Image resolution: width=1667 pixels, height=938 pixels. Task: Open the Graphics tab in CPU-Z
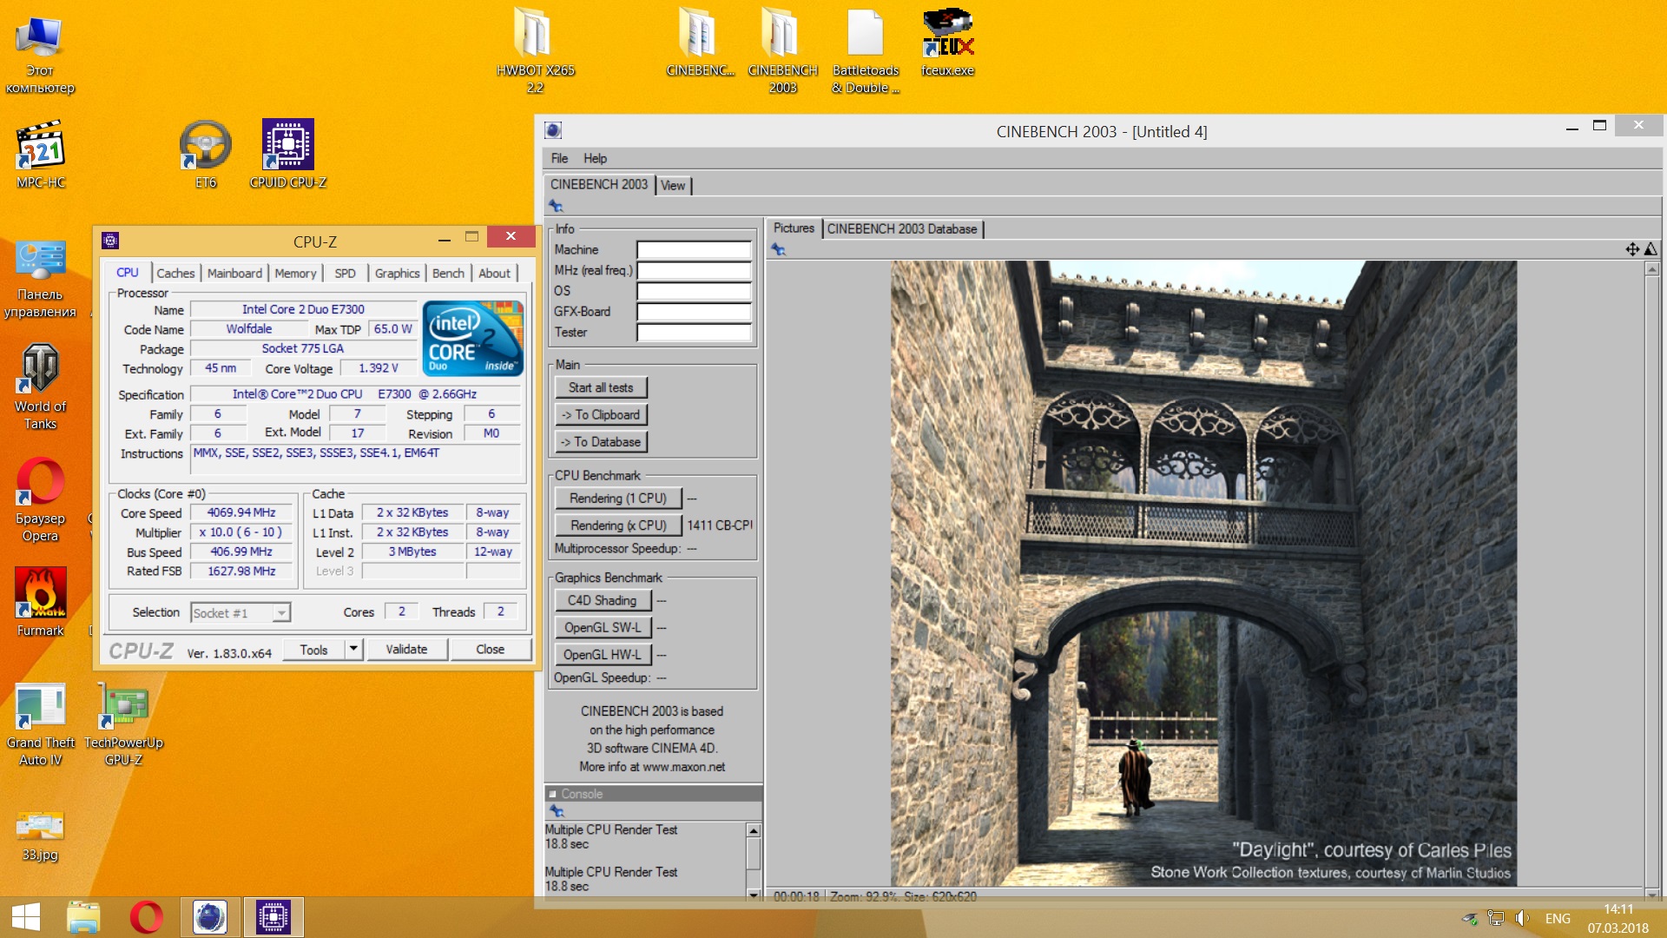(397, 273)
